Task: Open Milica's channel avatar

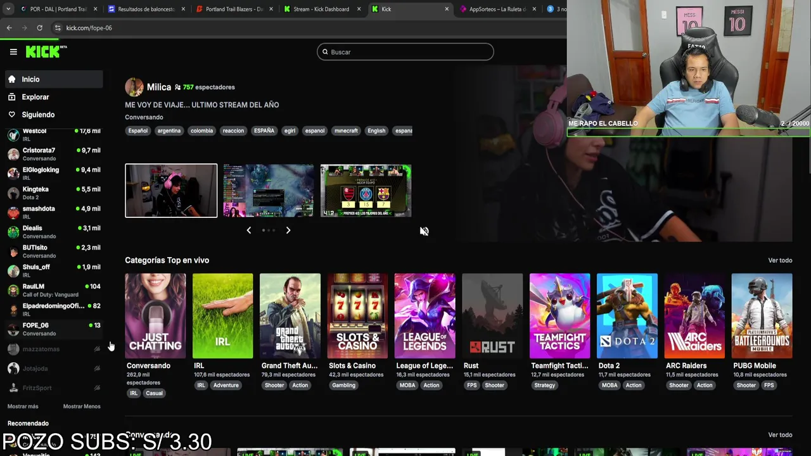Action: click(134, 87)
